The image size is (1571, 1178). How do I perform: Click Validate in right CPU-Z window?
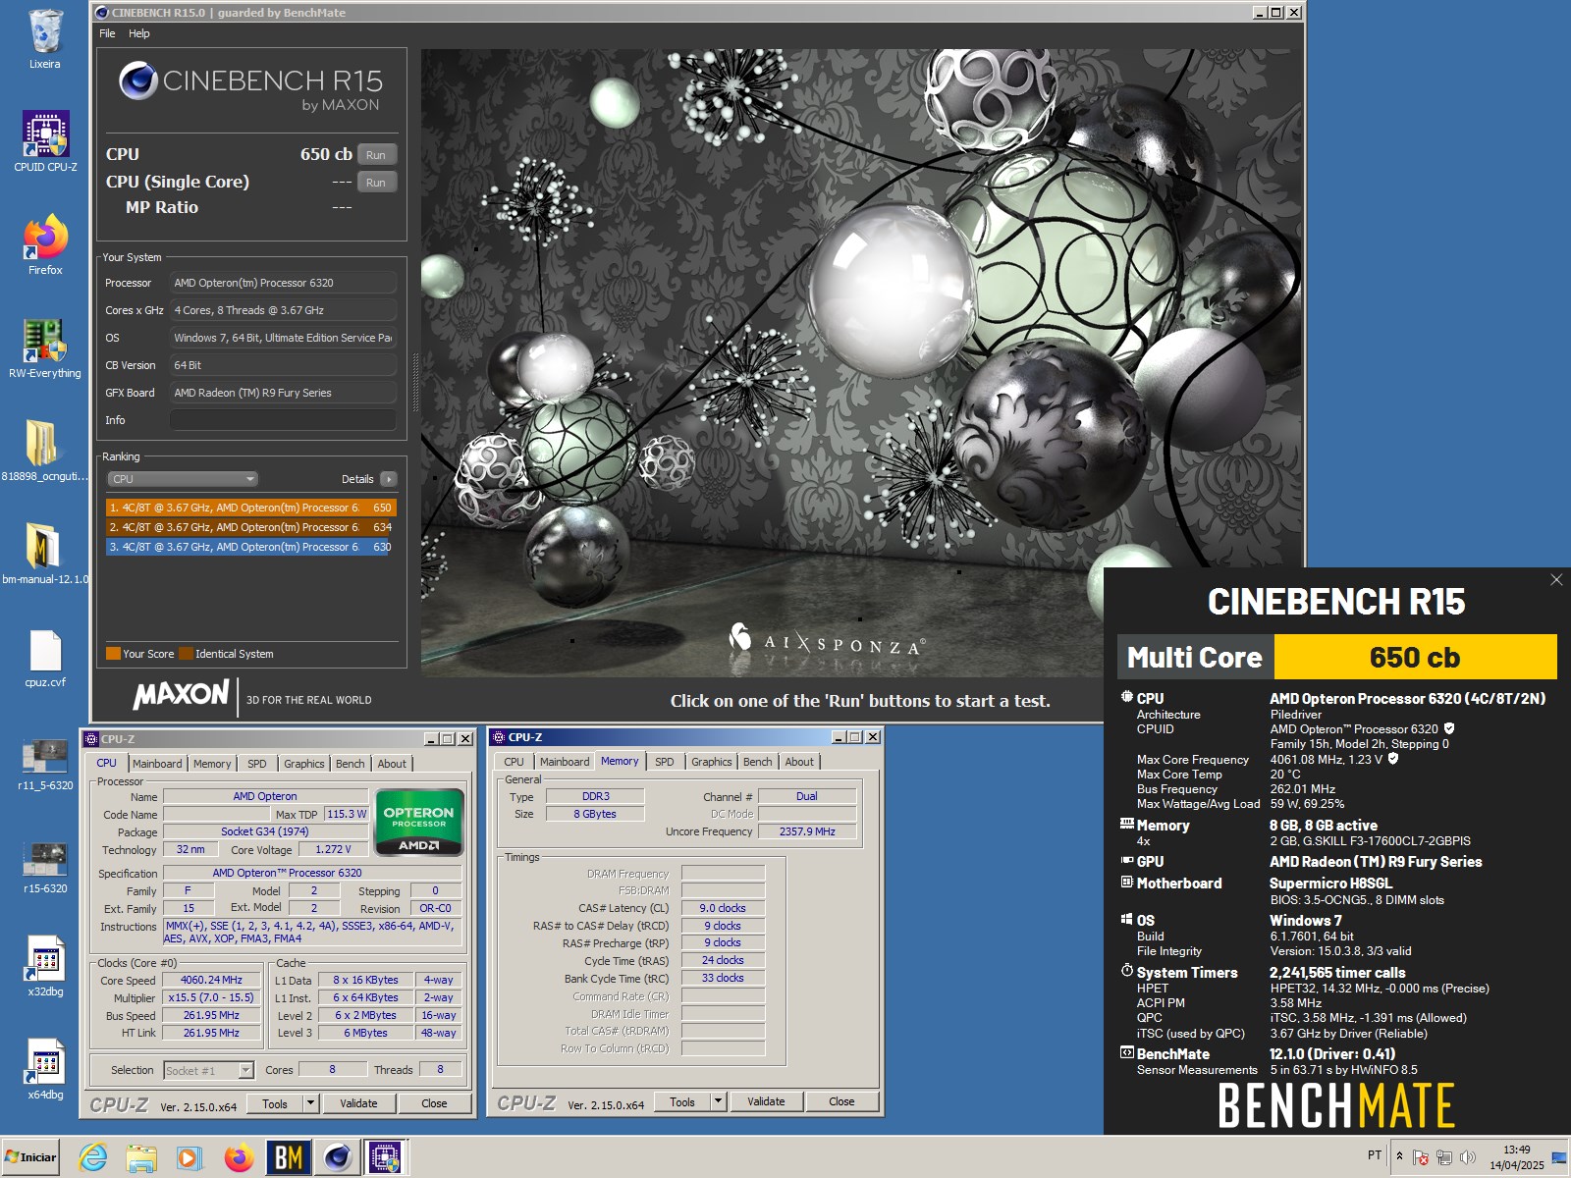[x=766, y=1101]
